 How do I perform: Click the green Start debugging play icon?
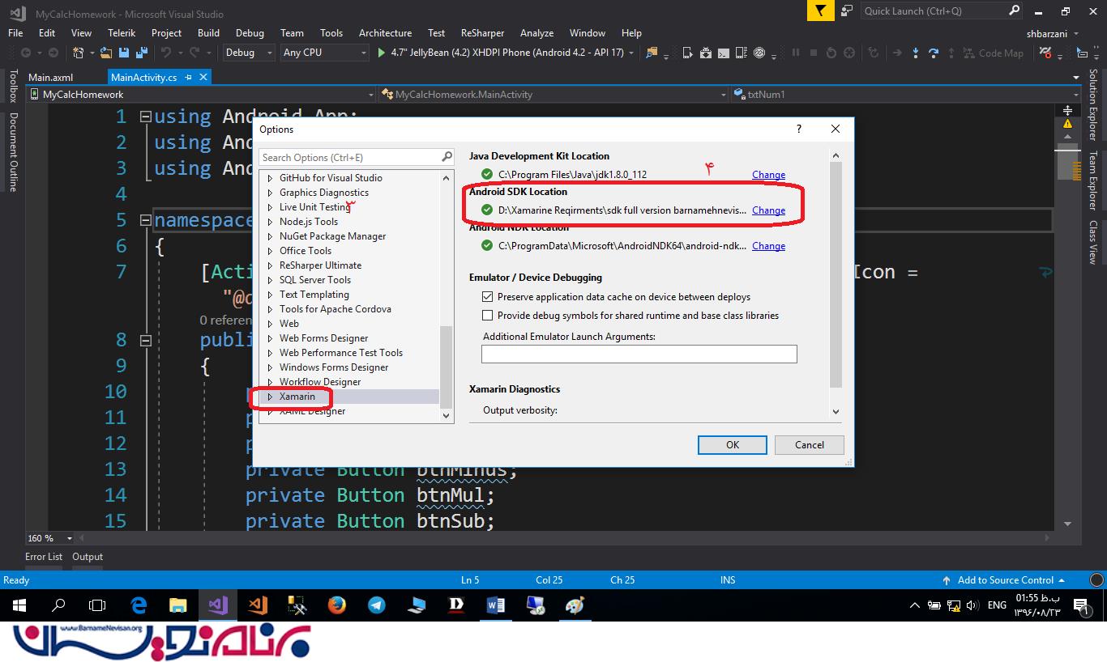(382, 53)
